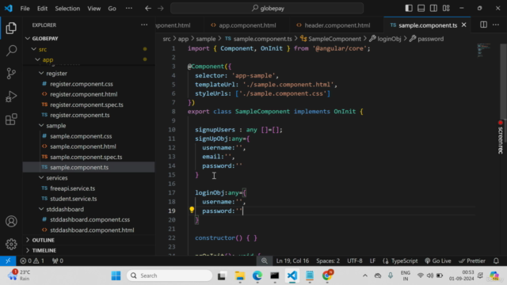Open the Explorer view in activity bar

tap(11, 28)
